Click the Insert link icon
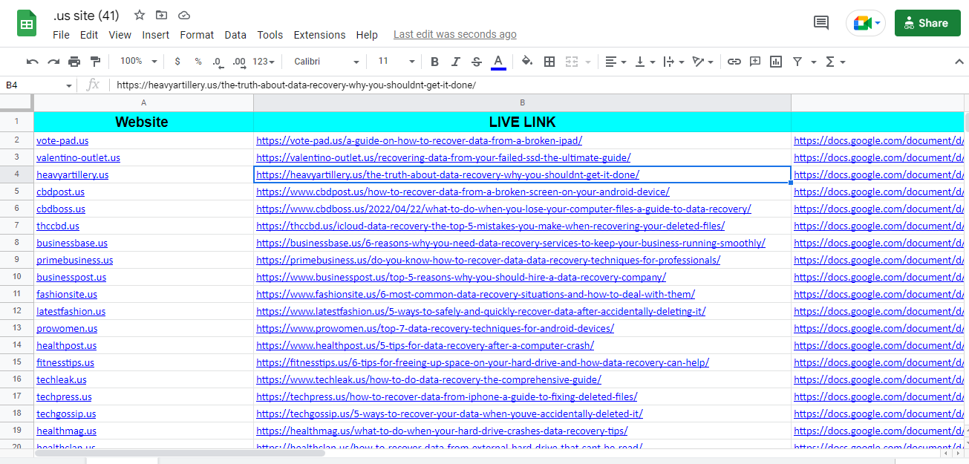Viewport: 969px width, 464px height. pos(734,62)
